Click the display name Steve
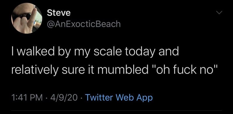Viewport: 233px width, 114px height. (59, 13)
